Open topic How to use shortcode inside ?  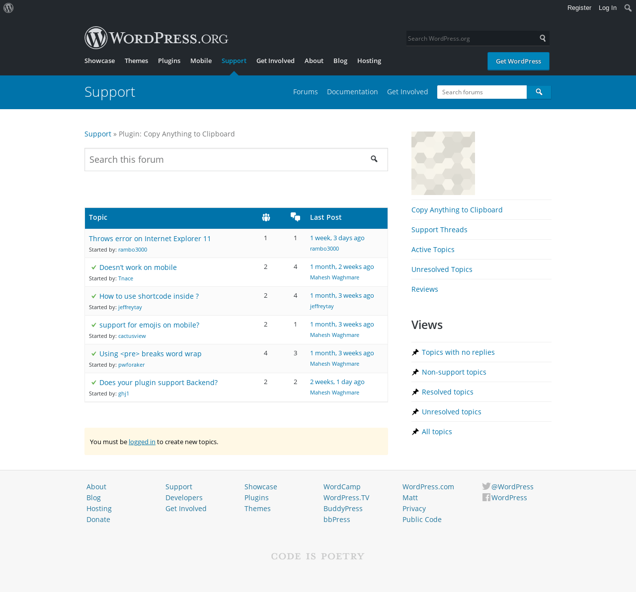149,296
